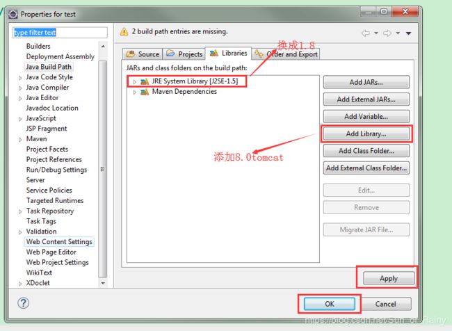Switch to the Projects tab
This screenshot has width=452, height=331.
(184, 54)
